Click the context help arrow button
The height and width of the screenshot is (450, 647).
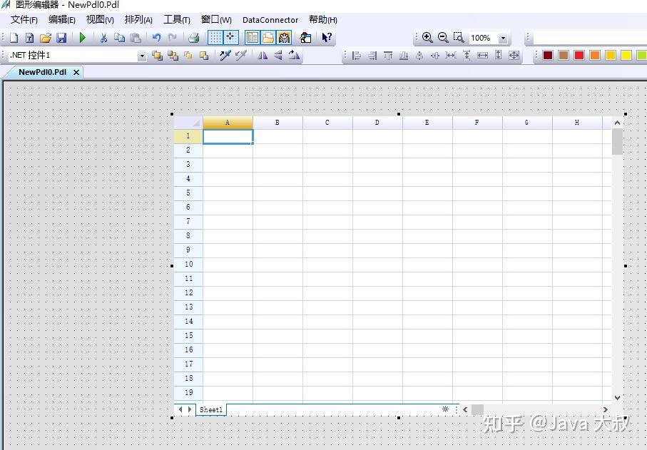(x=327, y=37)
